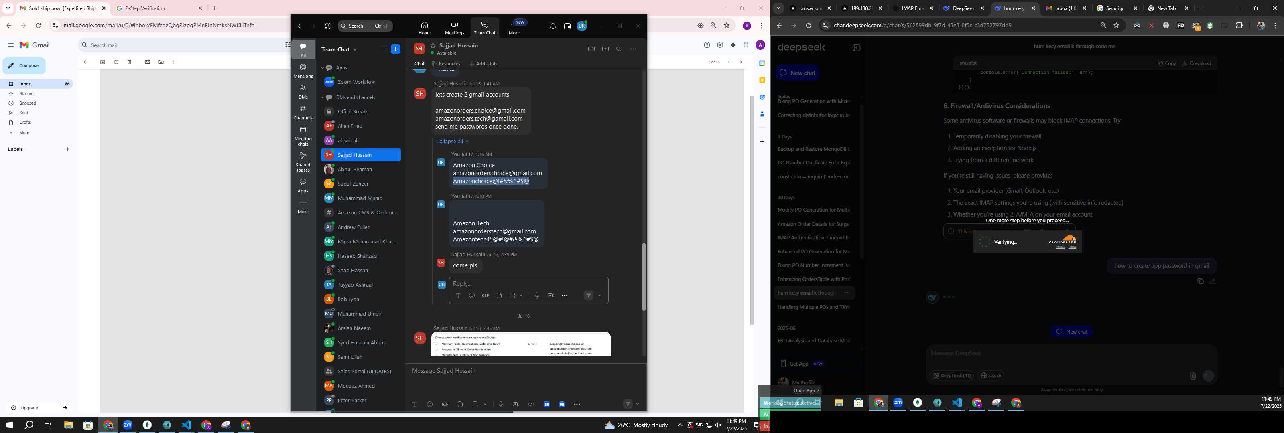Open Shared spaces in Zoom sidebar
This screenshot has height=433, width=1284.
coord(303,162)
